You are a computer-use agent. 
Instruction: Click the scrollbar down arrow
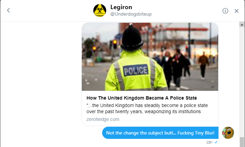(242, 145)
